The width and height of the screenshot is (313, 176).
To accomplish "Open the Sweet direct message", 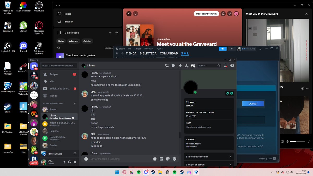I will click(x=59, y=110).
